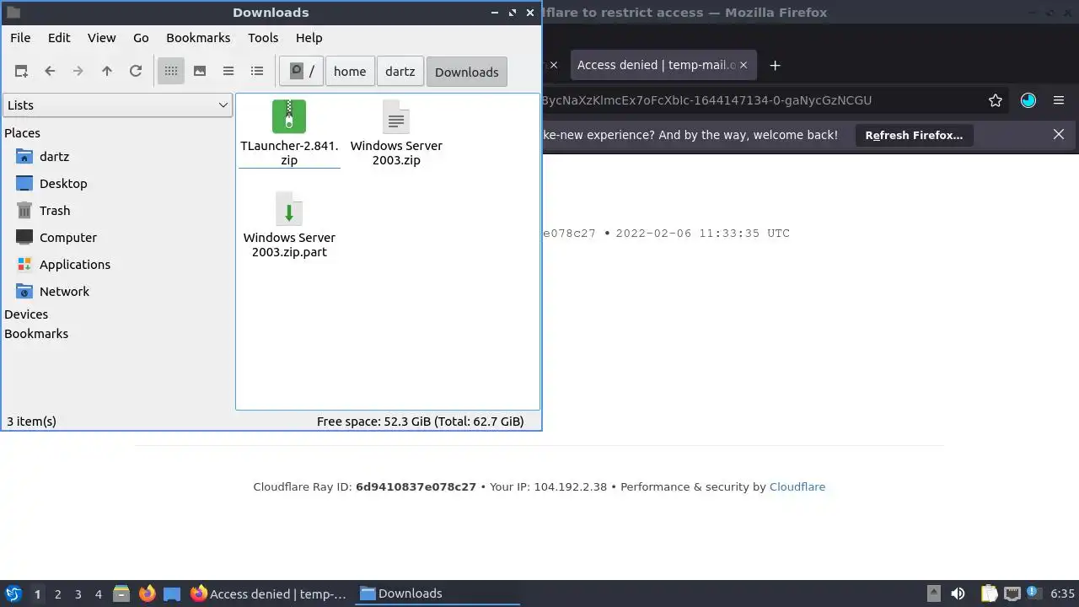The width and height of the screenshot is (1079, 607).
Task: Follow the Cloudflare link
Action: click(x=797, y=487)
